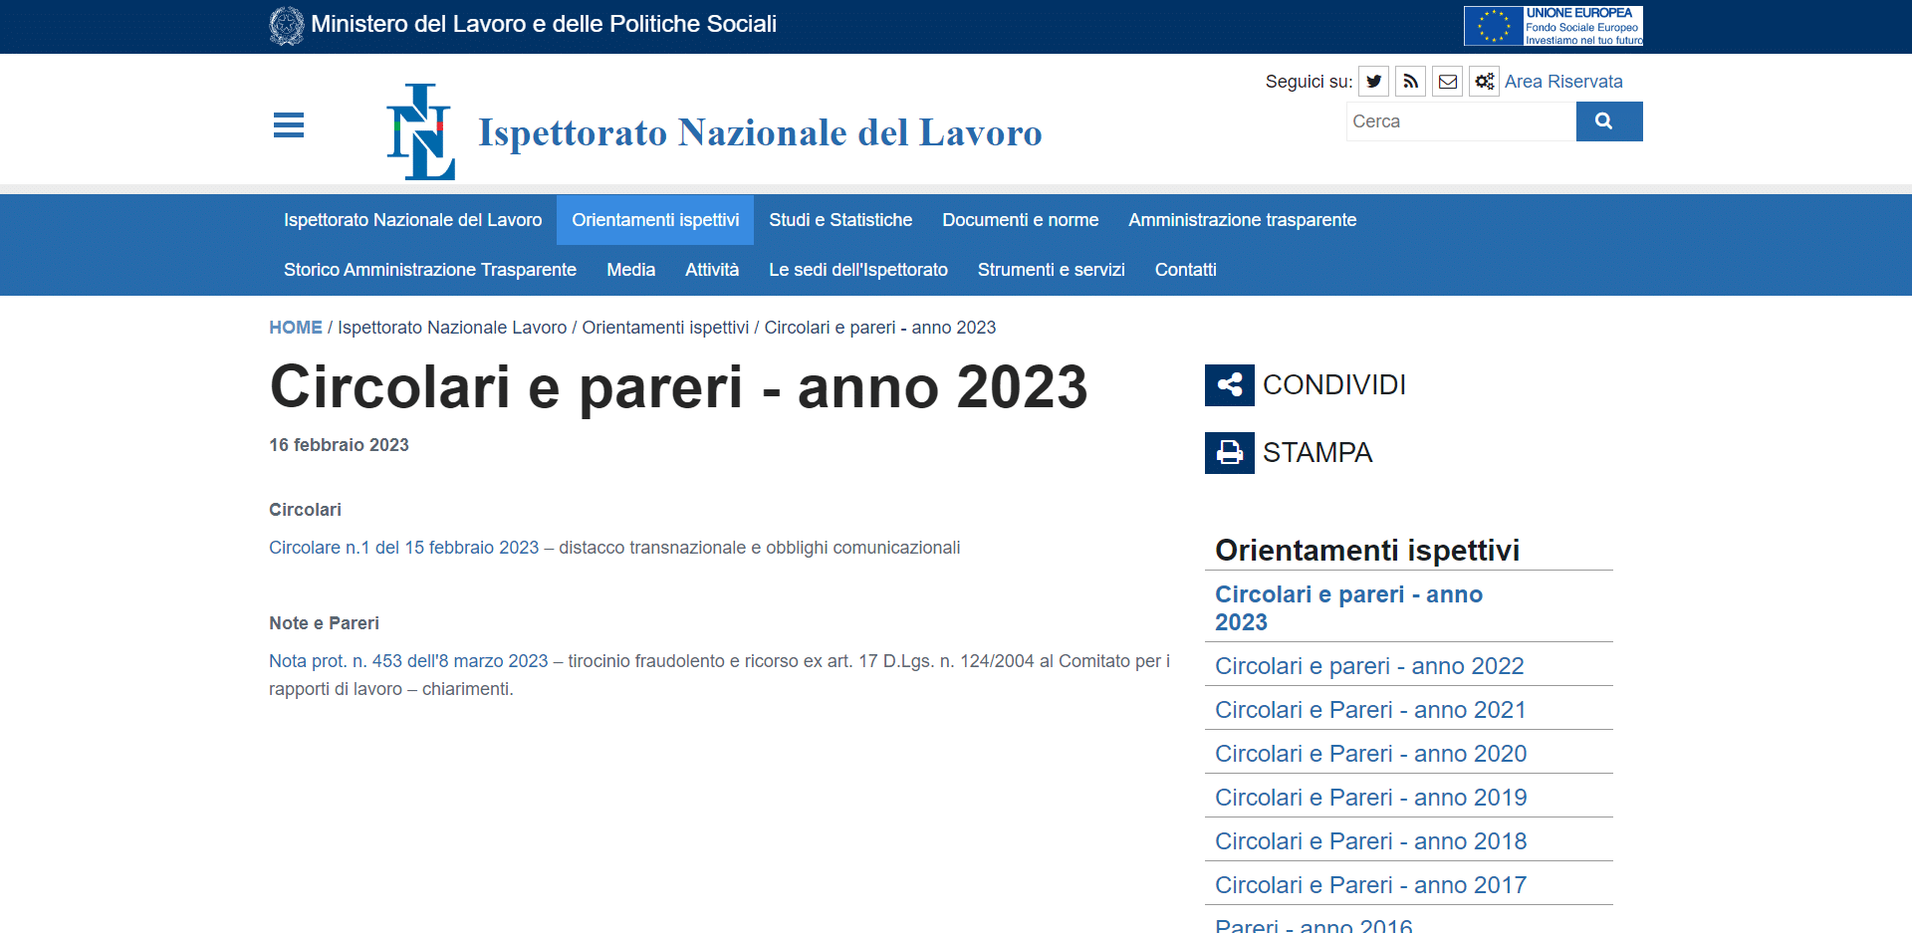Open Circolare n.1 del 15 febbraio 2023
The width and height of the screenshot is (1912, 933).
[x=401, y=547]
